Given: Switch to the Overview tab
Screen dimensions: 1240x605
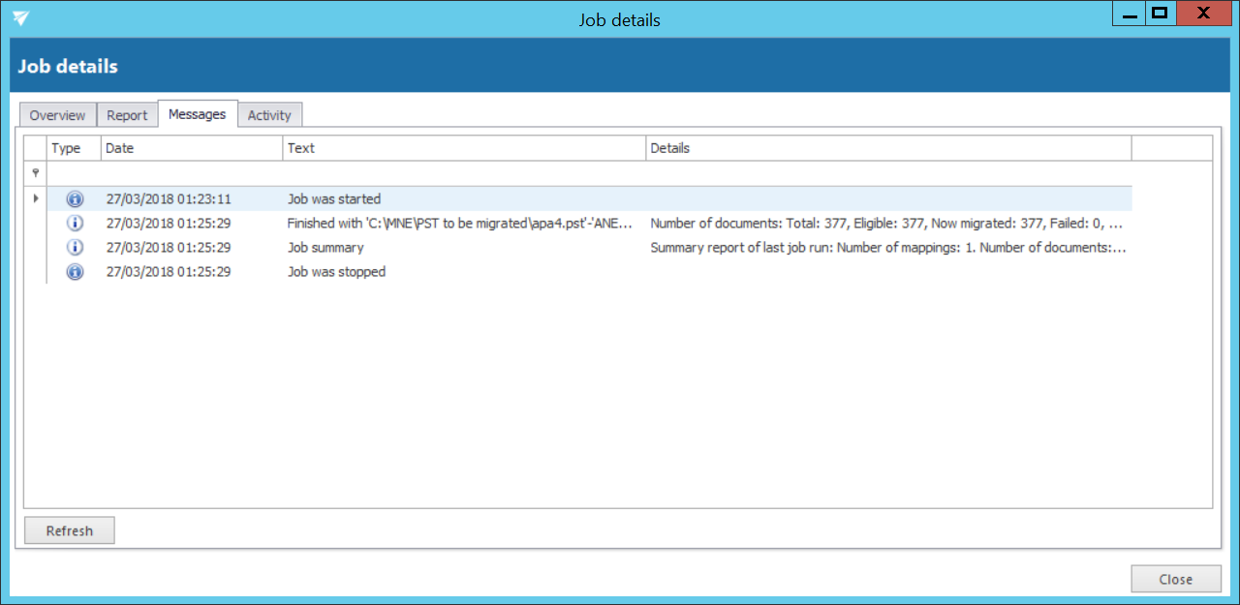Looking at the screenshot, I should point(57,115).
